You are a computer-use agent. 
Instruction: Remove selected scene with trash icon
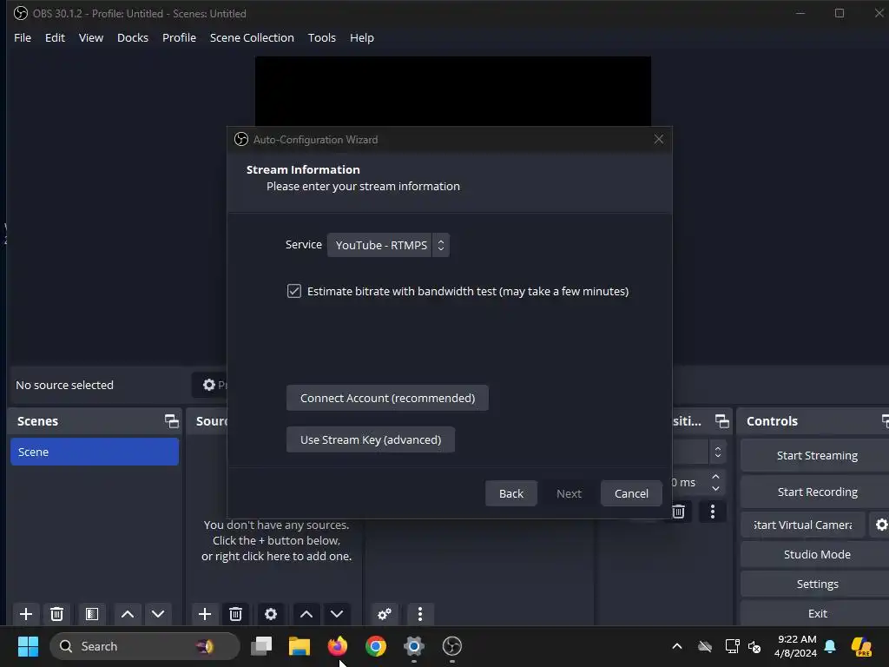[x=56, y=614]
